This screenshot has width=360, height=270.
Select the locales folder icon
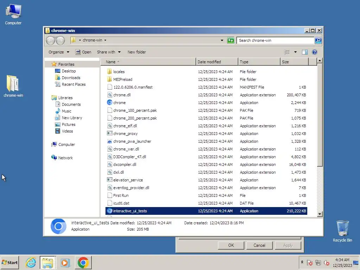point(110,72)
